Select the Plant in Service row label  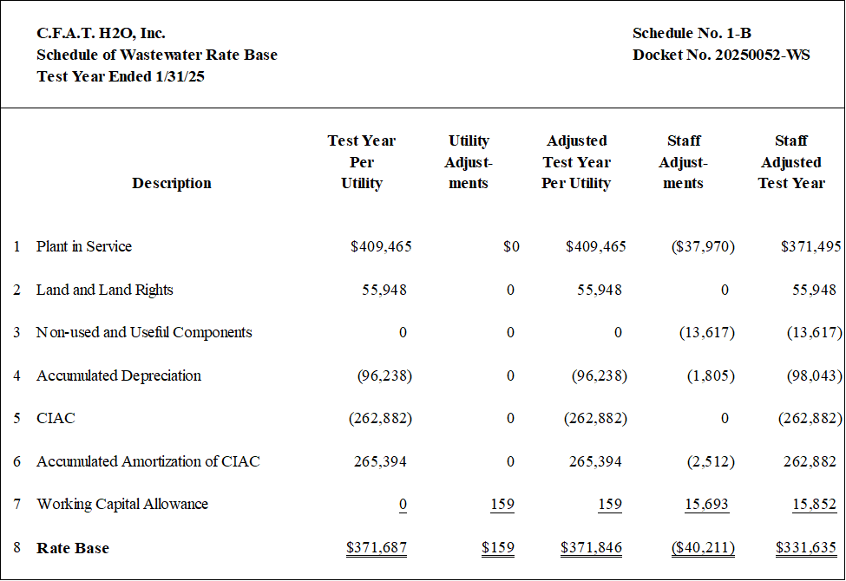[83, 246]
